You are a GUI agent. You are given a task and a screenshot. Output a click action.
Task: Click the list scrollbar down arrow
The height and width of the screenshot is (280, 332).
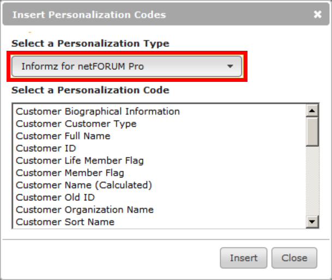pyautogui.click(x=312, y=222)
